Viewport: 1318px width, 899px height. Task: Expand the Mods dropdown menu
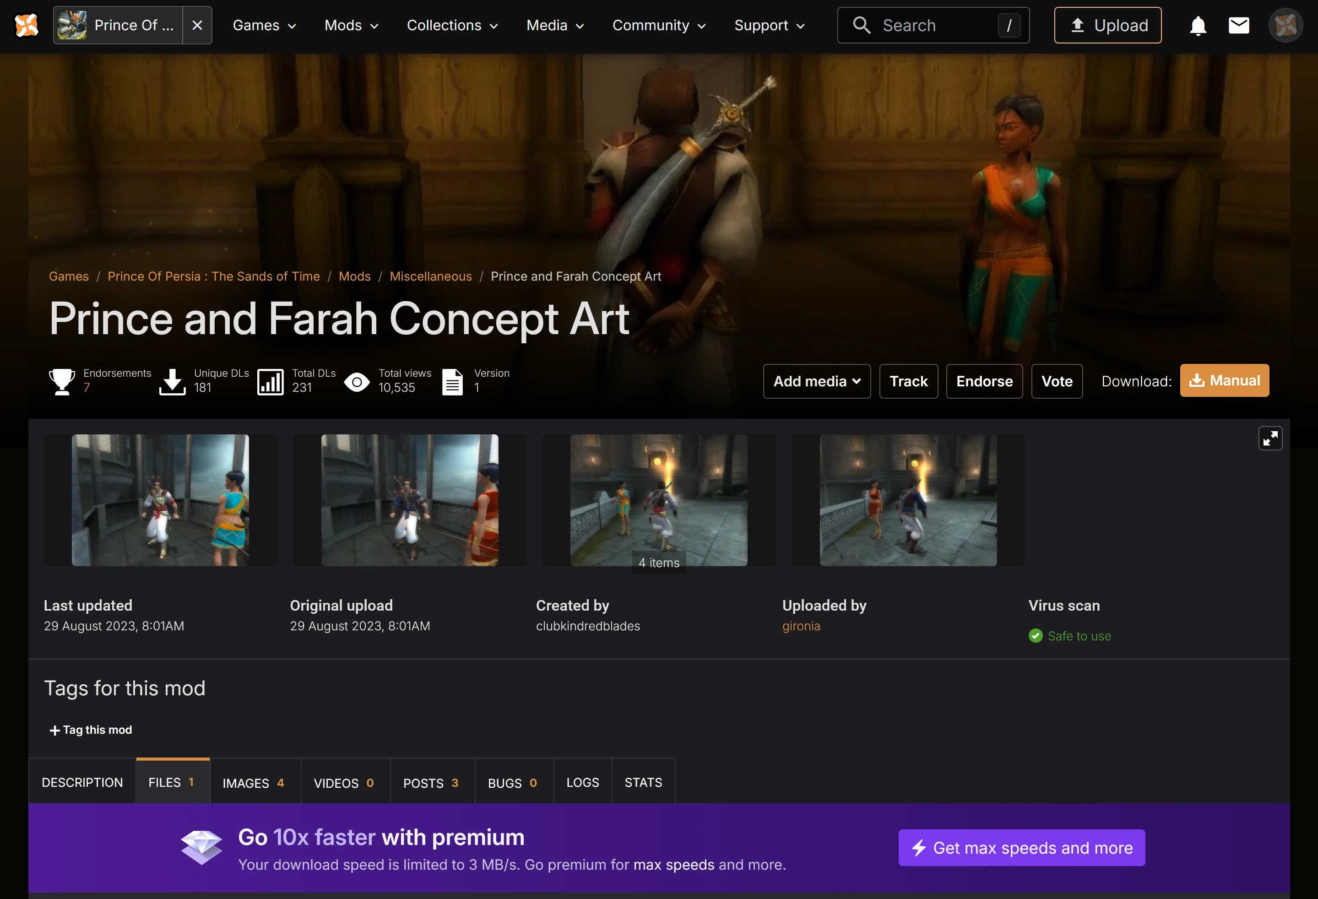(351, 26)
